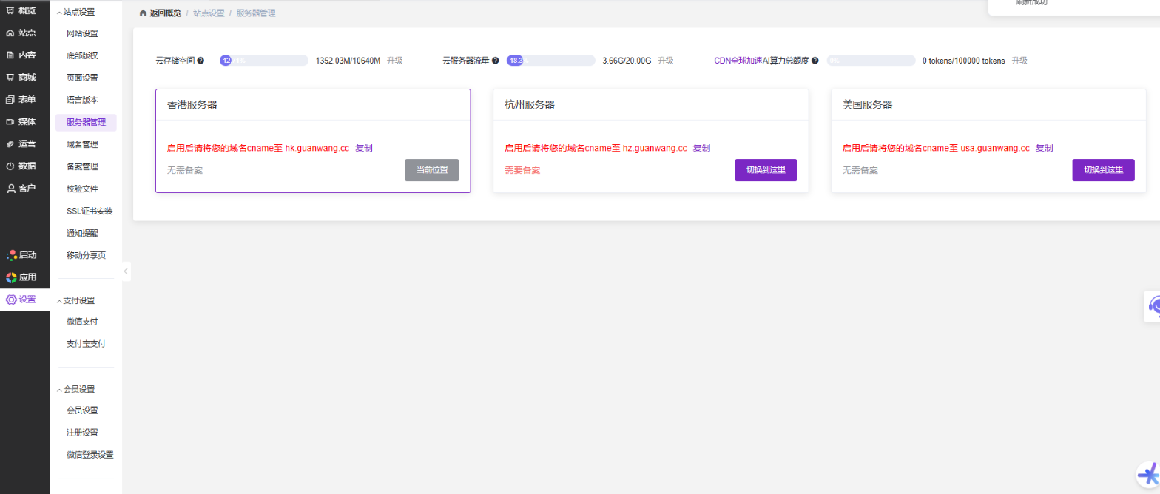The height and width of the screenshot is (494, 1160).
Task: Click the home icon in breadcrumb
Action: [x=143, y=13]
